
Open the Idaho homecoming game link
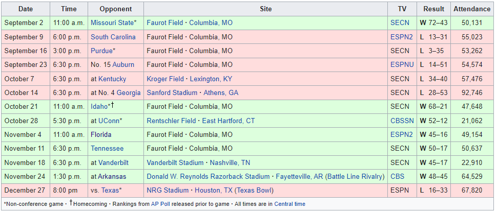point(99,106)
